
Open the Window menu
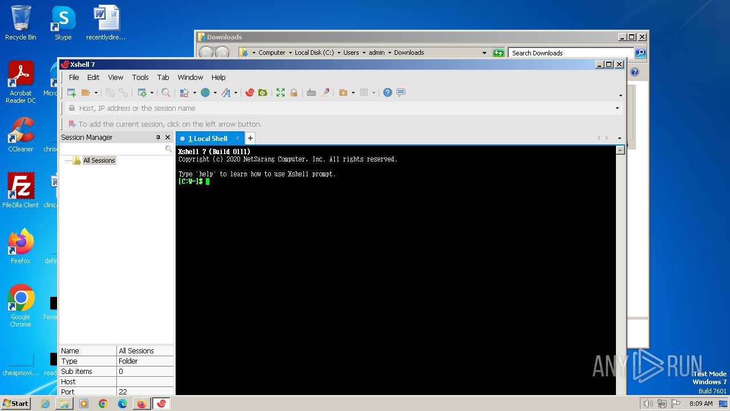(x=190, y=77)
